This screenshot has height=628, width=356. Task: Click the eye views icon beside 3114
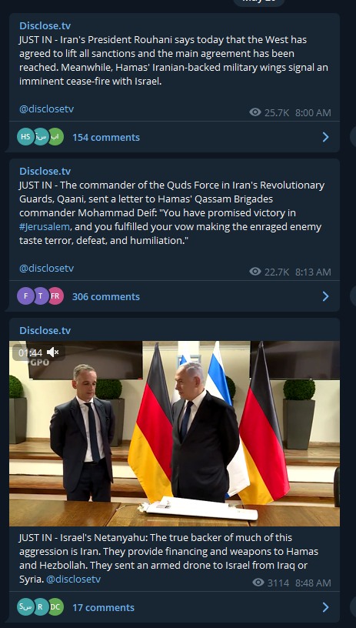point(258,583)
